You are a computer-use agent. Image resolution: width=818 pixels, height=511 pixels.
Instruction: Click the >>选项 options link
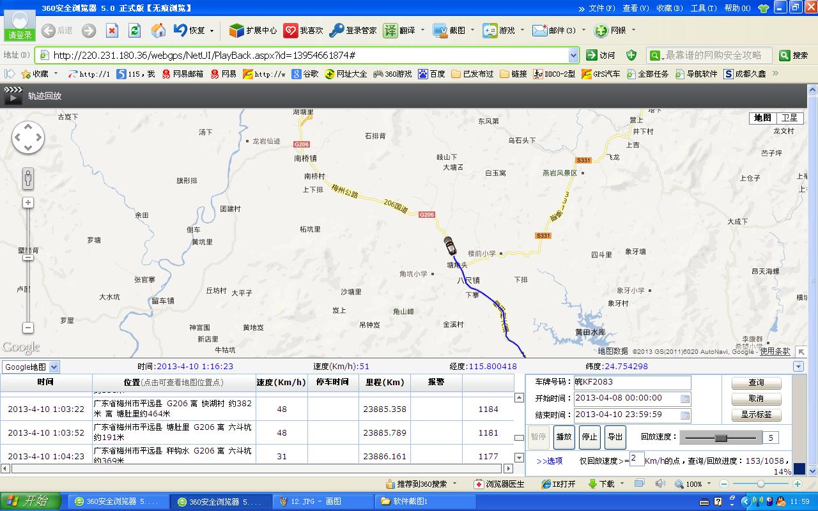pos(550,461)
